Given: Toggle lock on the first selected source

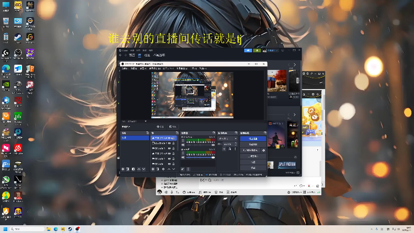Looking at the screenshot, I should pos(173,138).
